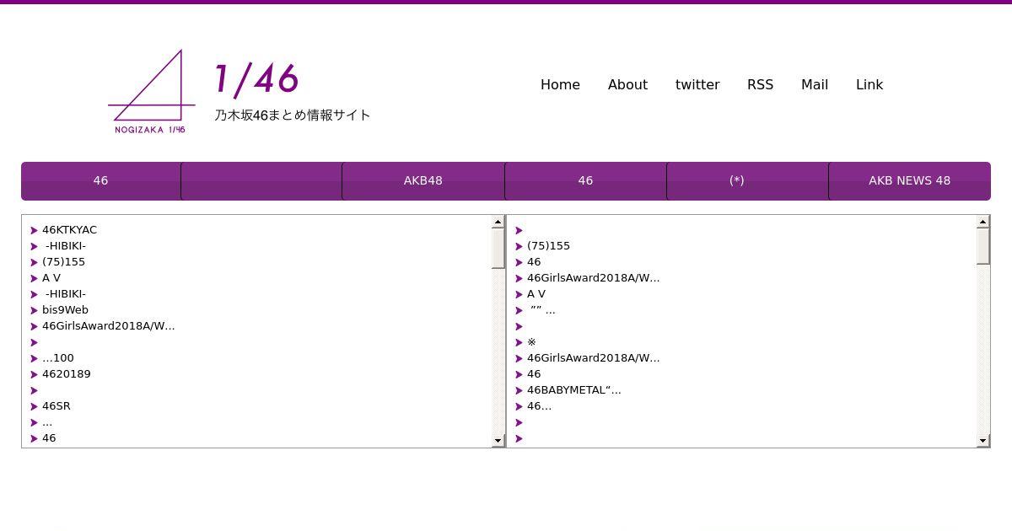Screen dimensions: 1012x531
Task: Select the AKB NEWS 48 tab
Action: 909,180
